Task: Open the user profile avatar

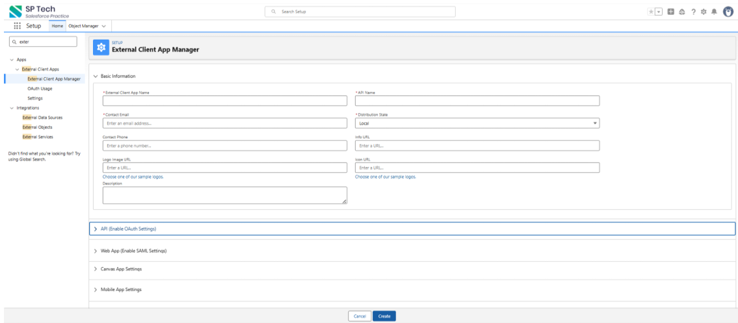Action: pyautogui.click(x=728, y=12)
